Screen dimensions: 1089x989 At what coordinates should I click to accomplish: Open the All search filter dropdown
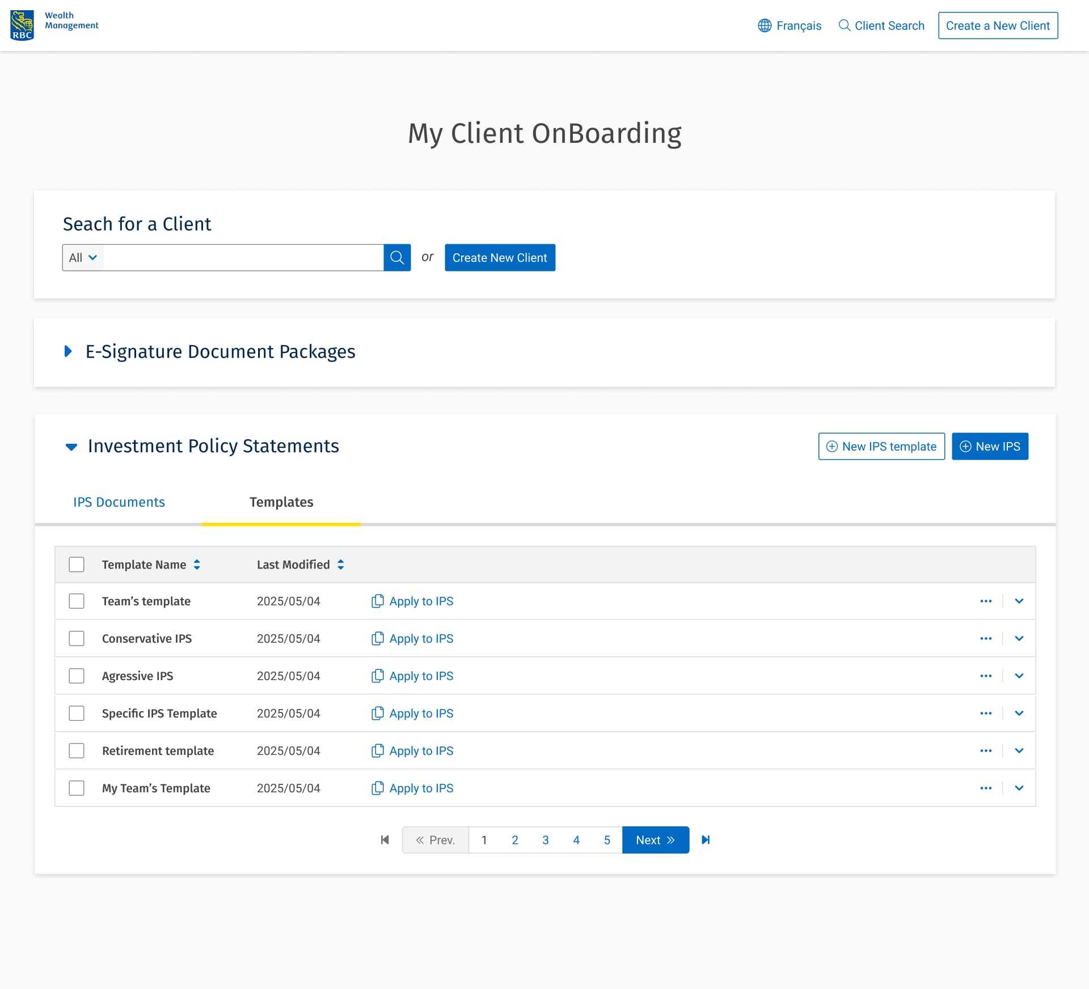tap(83, 258)
